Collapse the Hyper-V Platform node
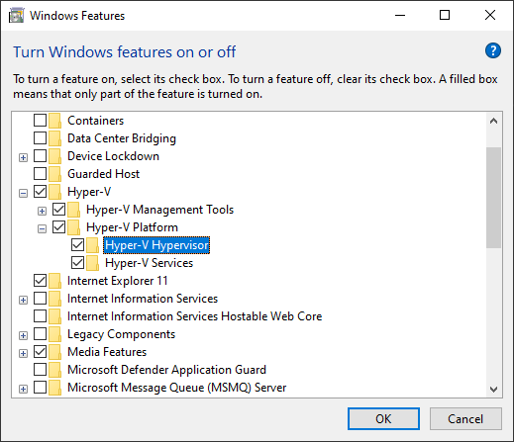The image size is (514, 442). (42, 228)
